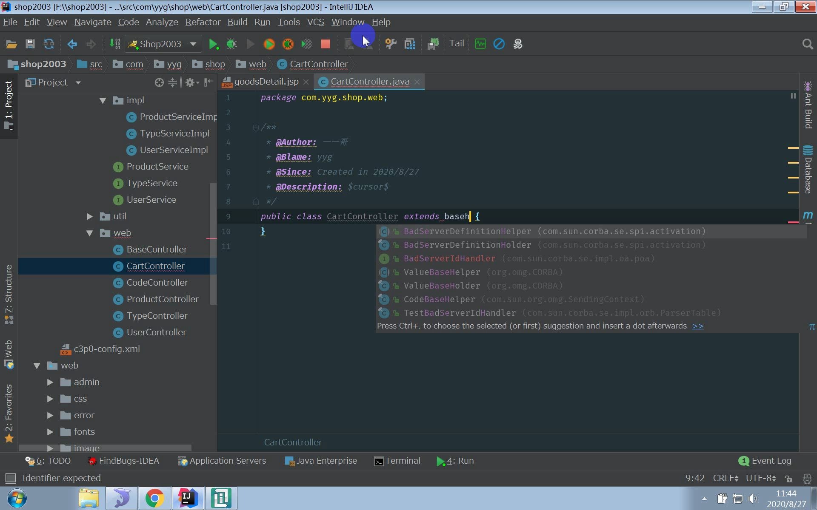Choose ValueBaseHelper completion suggestion
The width and height of the screenshot is (817, 510).
point(591,272)
